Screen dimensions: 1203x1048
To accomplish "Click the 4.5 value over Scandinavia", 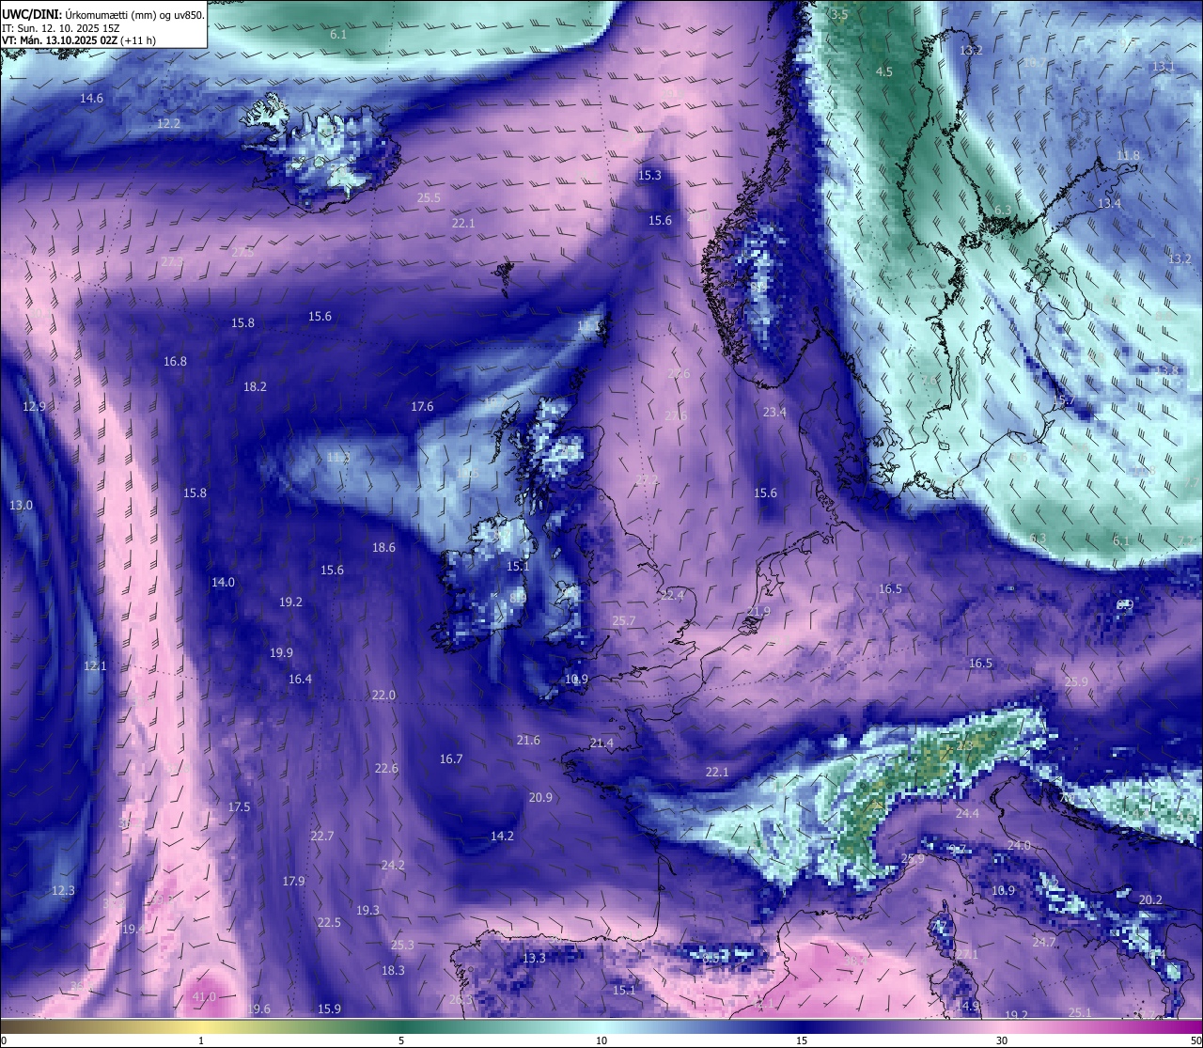I will point(883,71).
